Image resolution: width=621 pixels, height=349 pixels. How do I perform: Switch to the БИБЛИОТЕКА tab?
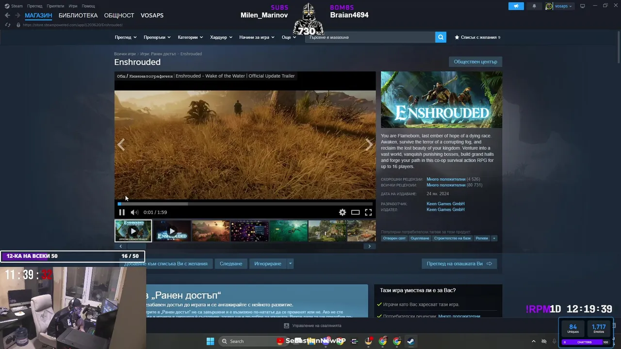(78, 16)
